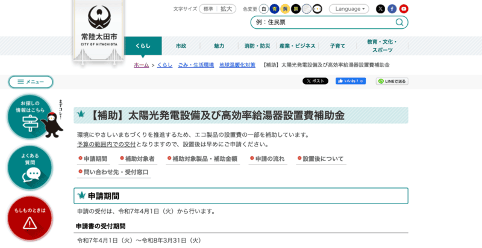Select the 市政 navigation tab
This screenshot has width=482, height=248.
coord(181,46)
